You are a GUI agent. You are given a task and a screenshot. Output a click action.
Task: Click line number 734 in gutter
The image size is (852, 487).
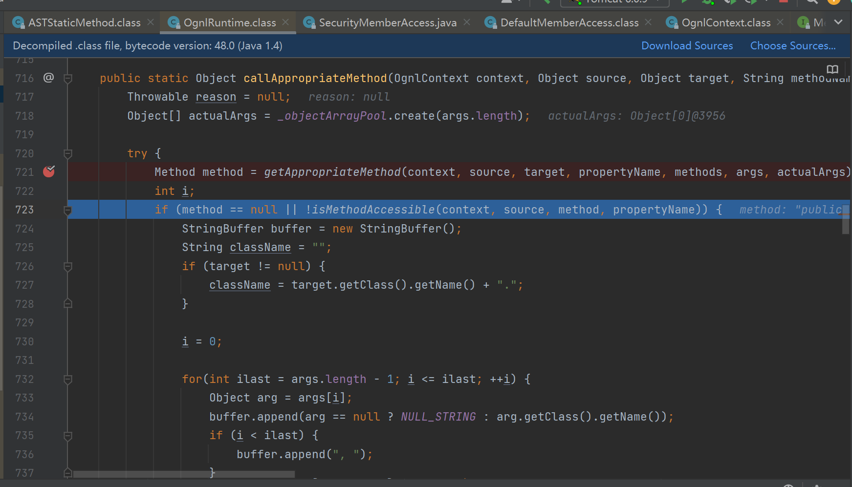coord(24,417)
